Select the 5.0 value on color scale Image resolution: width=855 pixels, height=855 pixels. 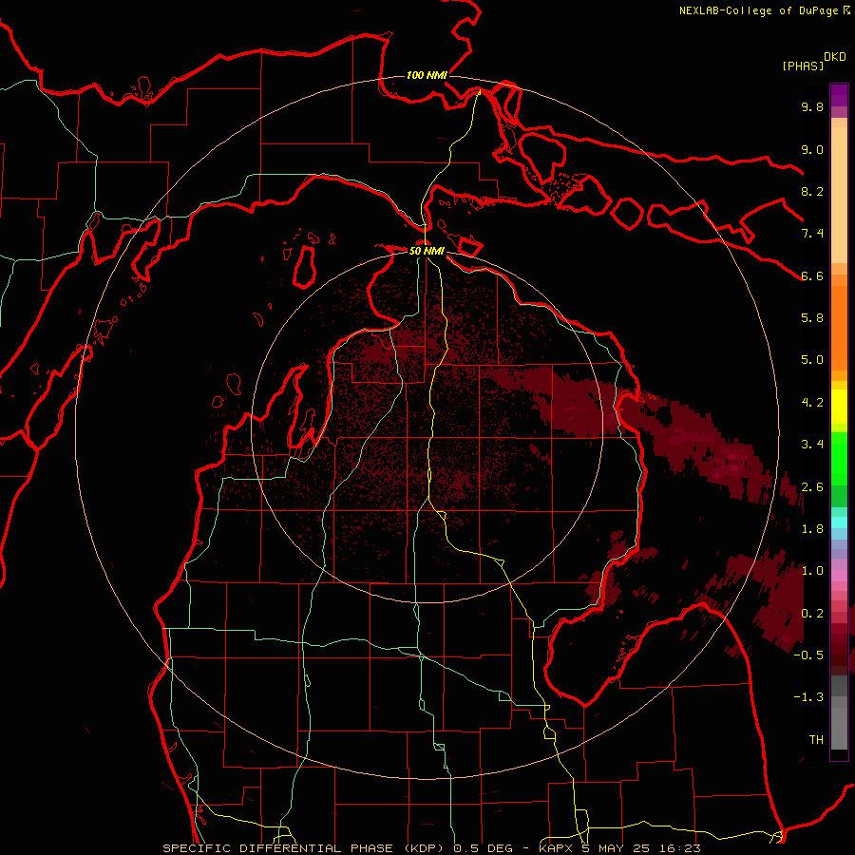tap(812, 360)
